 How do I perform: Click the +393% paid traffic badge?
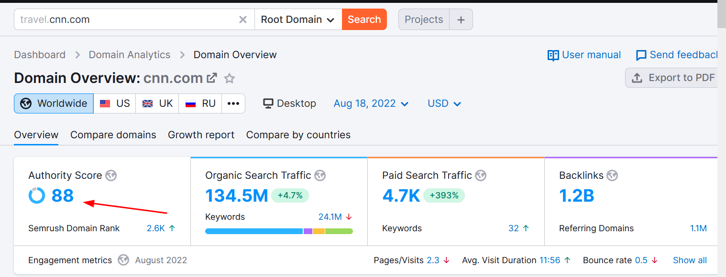444,195
